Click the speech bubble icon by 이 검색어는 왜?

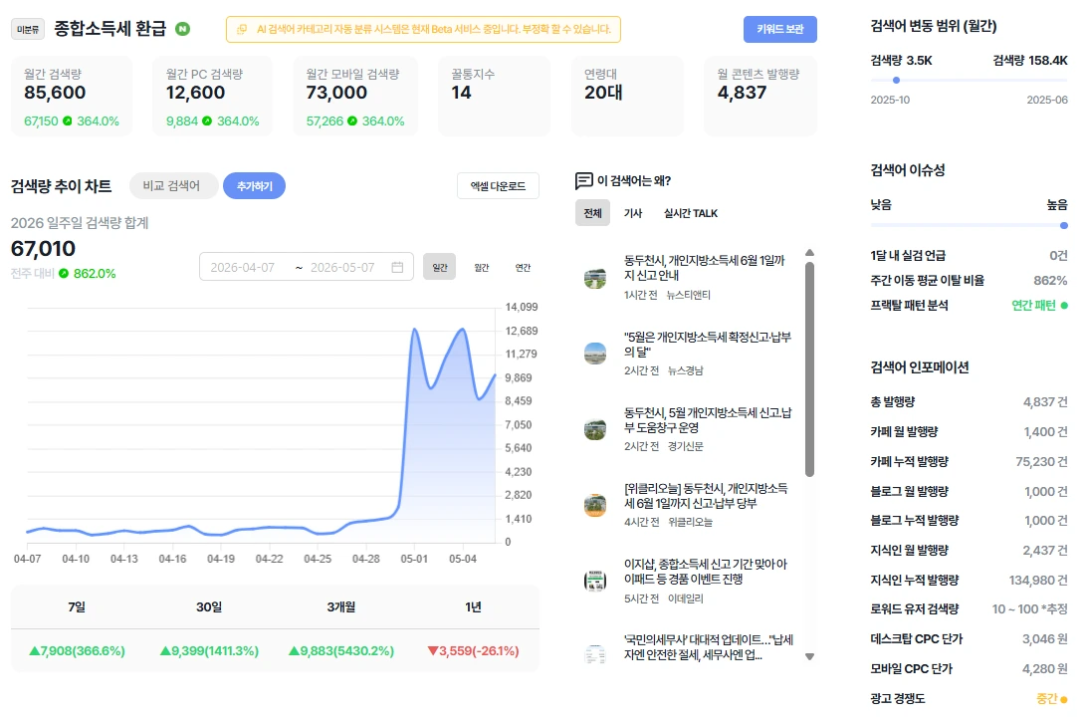tap(584, 180)
